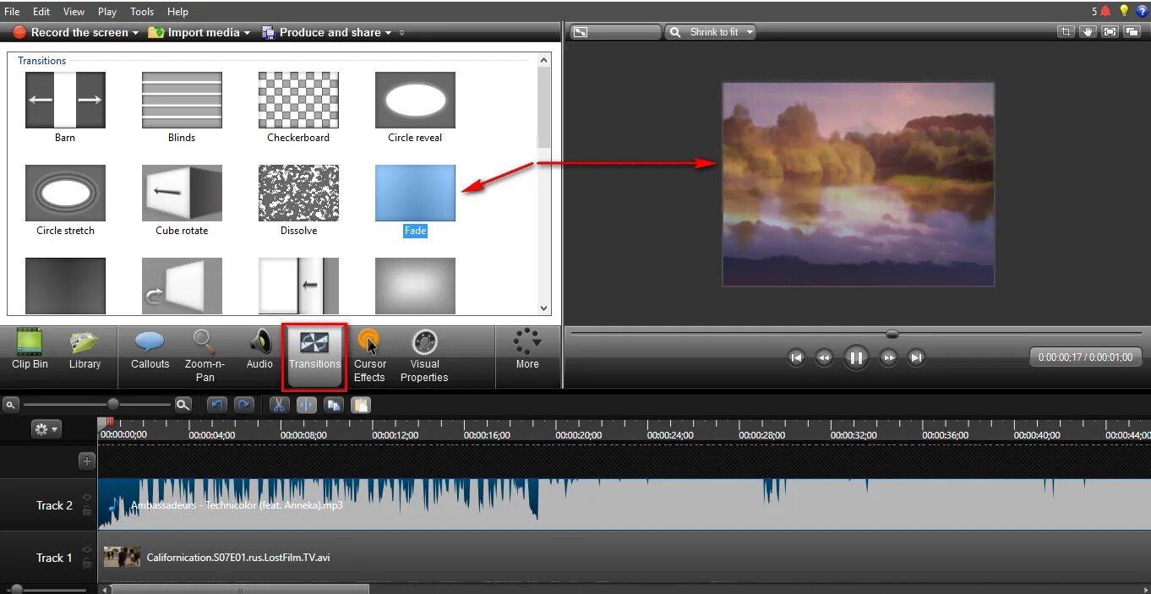Open the Help menu
The image size is (1151, 594).
click(177, 12)
